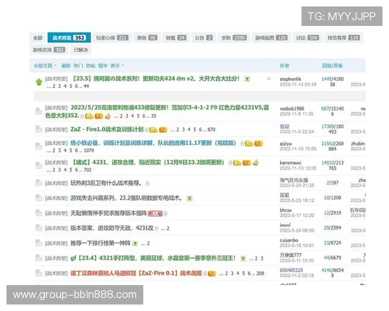This screenshot has height=311, width=389.
Task: Click attachment icon on 版本答案 4231改 thread
Action: click(x=156, y=229)
